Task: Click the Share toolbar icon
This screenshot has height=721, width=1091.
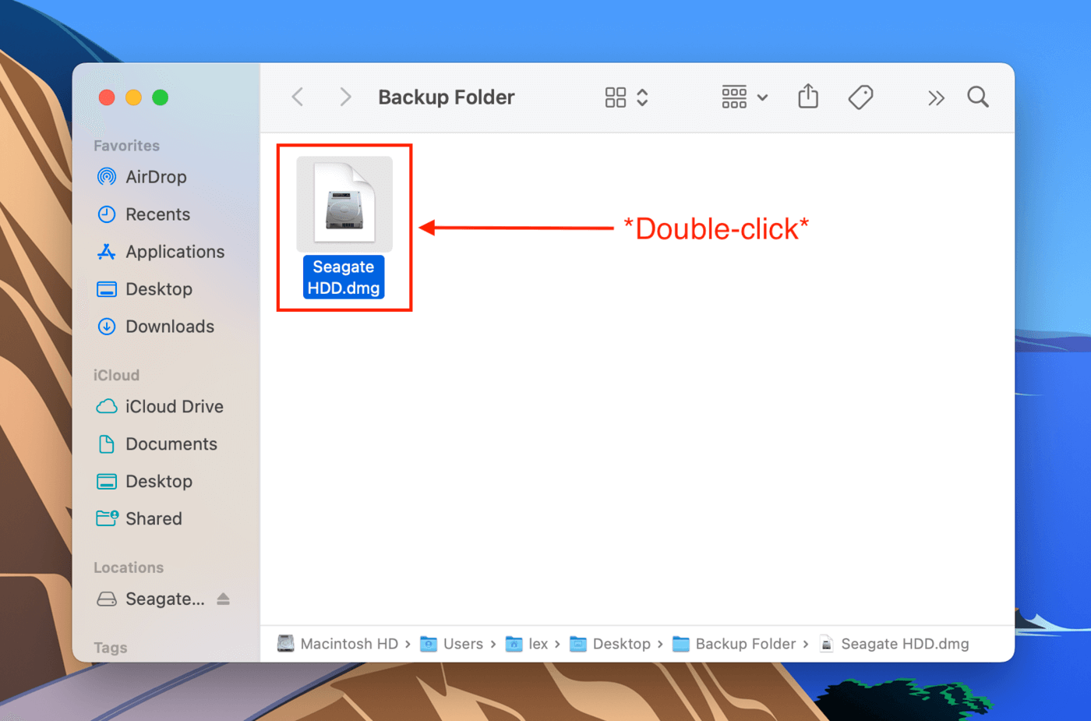Action: 808,97
